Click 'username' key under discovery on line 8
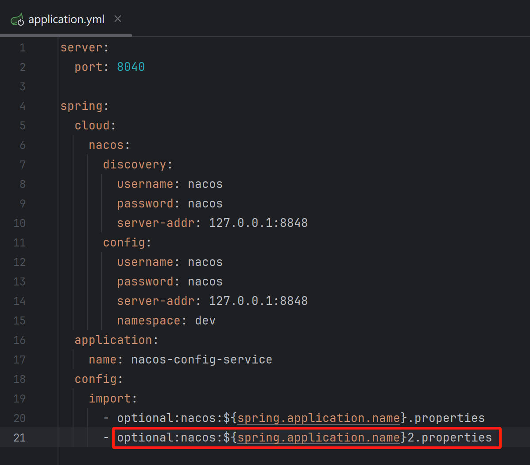The height and width of the screenshot is (465, 530). 145,184
